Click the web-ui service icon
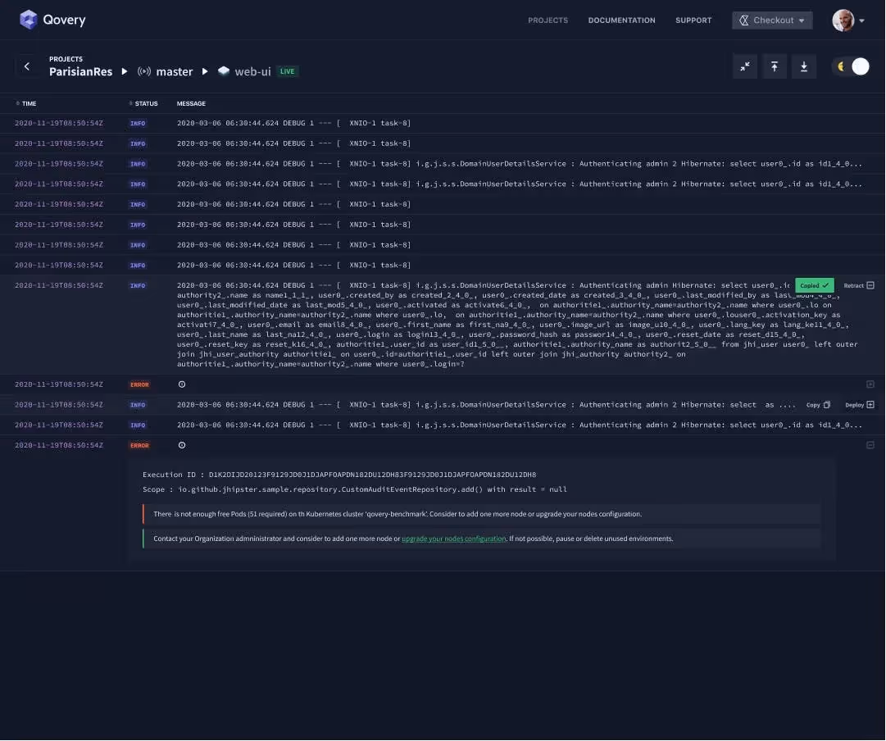The height and width of the screenshot is (741, 886). click(x=224, y=71)
